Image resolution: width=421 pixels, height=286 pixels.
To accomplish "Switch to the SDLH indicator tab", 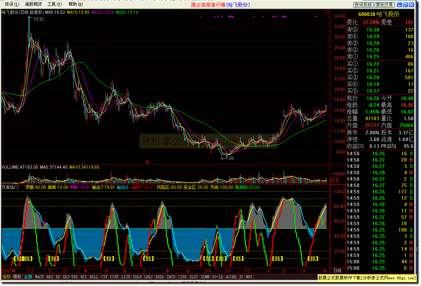I will 137,277.
